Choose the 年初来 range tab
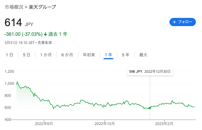 tap(89, 55)
